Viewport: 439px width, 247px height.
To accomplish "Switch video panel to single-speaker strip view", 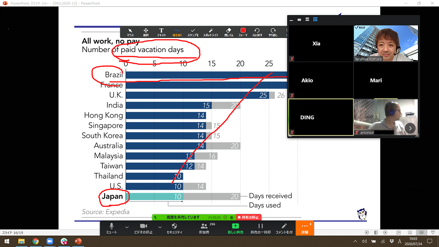I will [x=299, y=20].
